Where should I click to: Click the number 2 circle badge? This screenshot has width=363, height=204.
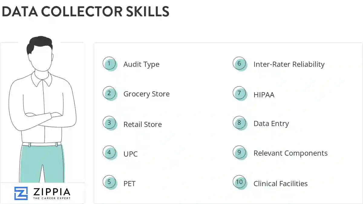[x=109, y=93]
